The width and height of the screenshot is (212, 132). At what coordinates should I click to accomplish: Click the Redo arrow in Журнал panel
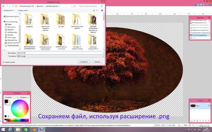click(194, 38)
